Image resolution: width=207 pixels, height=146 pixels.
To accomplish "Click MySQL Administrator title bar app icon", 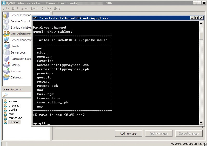I will click(4, 3).
